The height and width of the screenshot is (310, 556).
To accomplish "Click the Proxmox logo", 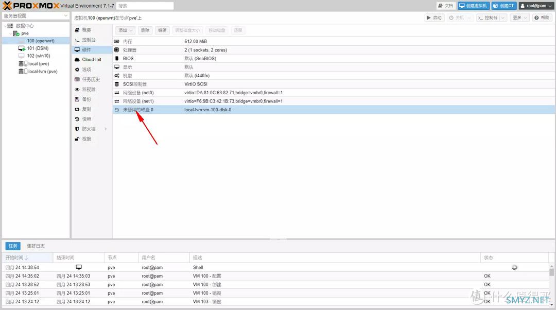I will [x=31, y=6].
